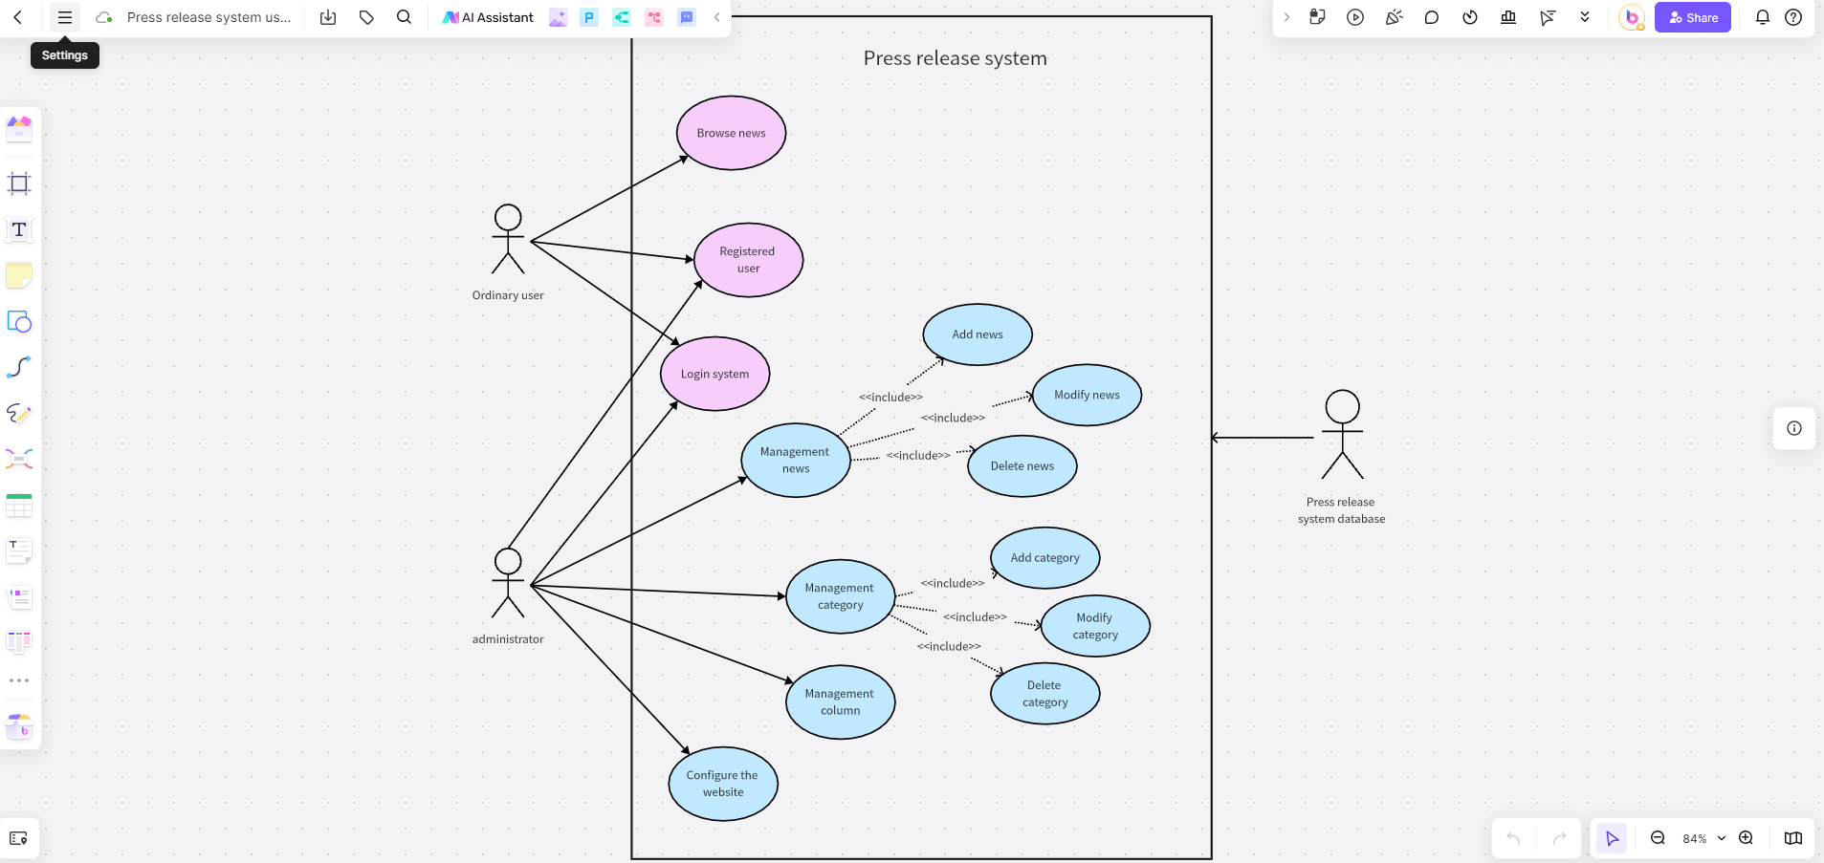Screen dimensions: 1824x863
Task: Select the Management news ellipse
Action: pos(796,460)
